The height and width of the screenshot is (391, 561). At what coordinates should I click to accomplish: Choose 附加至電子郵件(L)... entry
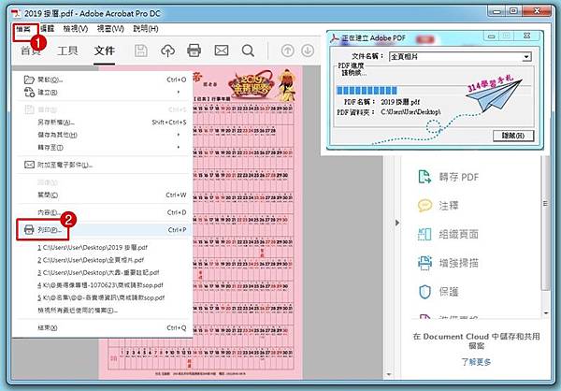click(104, 165)
